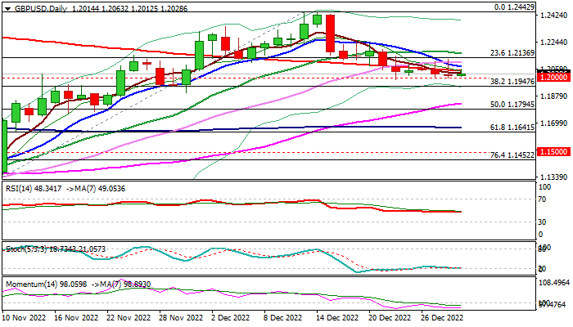Select the 10 Nov 2022 date label
573x327 pixels.
point(24,317)
